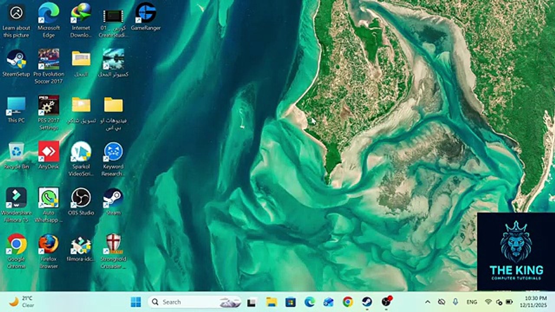Select the Wondershare Filmora 15 shortcut
Image resolution: width=555 pixels, height=312 pixels.
point(16,206)
